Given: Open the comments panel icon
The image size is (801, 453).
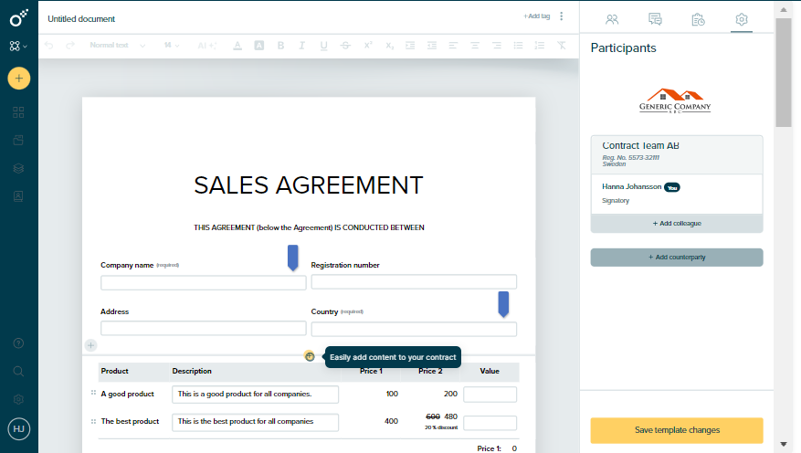Looking at the screenshot, I should pos(655,18).
